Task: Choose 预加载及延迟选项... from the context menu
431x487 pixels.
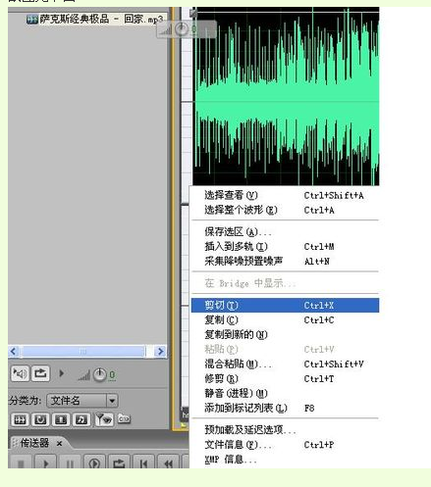Action: (285, 430)
